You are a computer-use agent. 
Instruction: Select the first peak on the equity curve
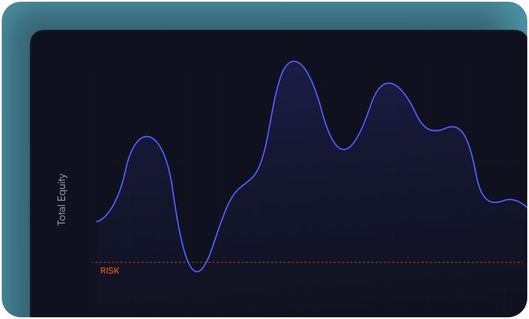click(147, 137)
